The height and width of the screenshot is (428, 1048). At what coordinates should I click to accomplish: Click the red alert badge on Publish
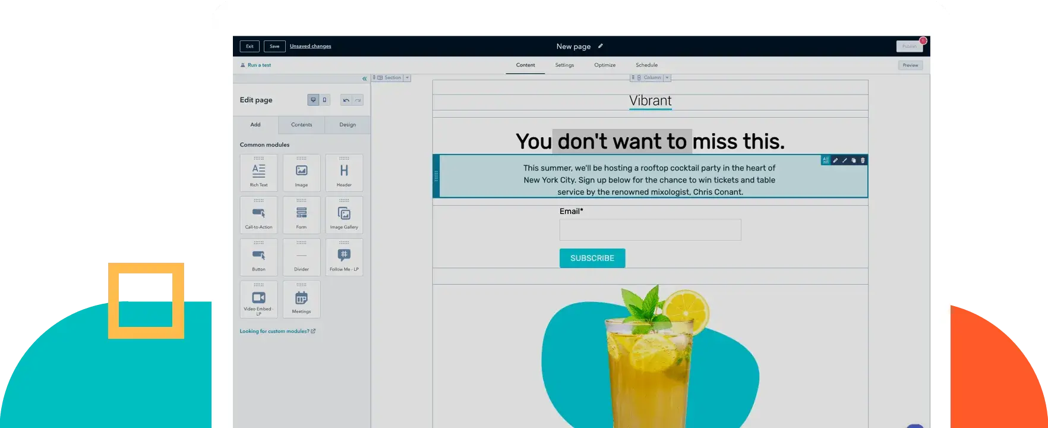[923, 40]
